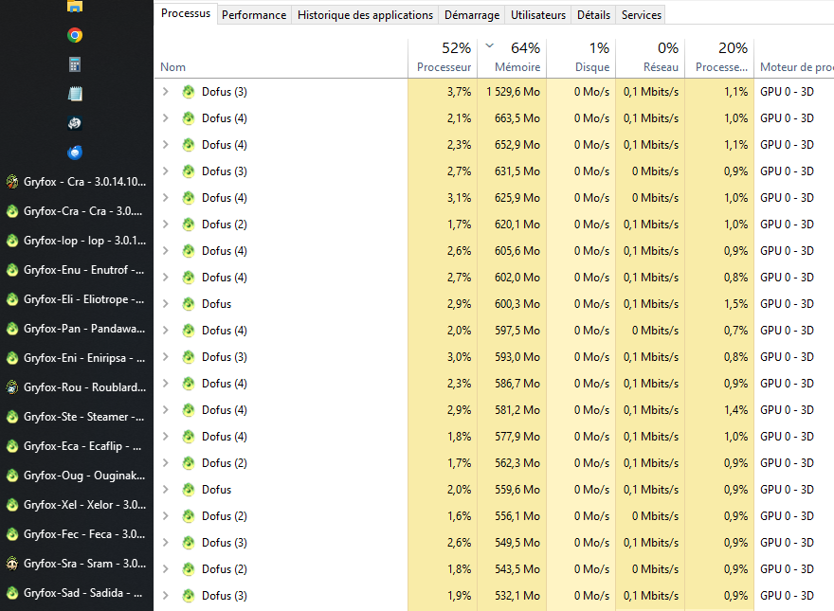Open the Historique des applications tab
Viewport: 834px width, 611px height.
[x=365, y=15]
